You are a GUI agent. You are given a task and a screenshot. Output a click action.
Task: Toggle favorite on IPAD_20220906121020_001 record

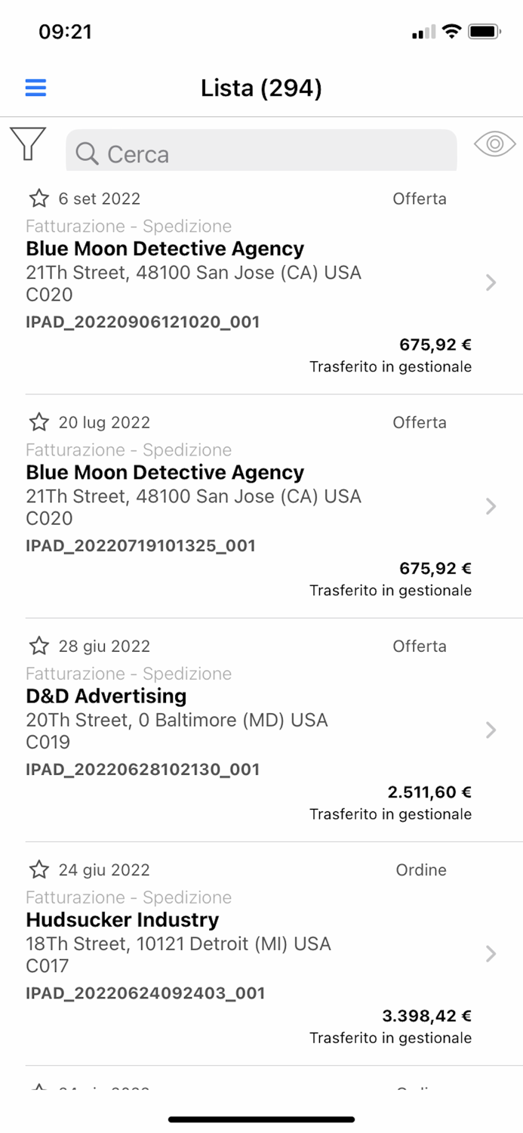(38, 199)
